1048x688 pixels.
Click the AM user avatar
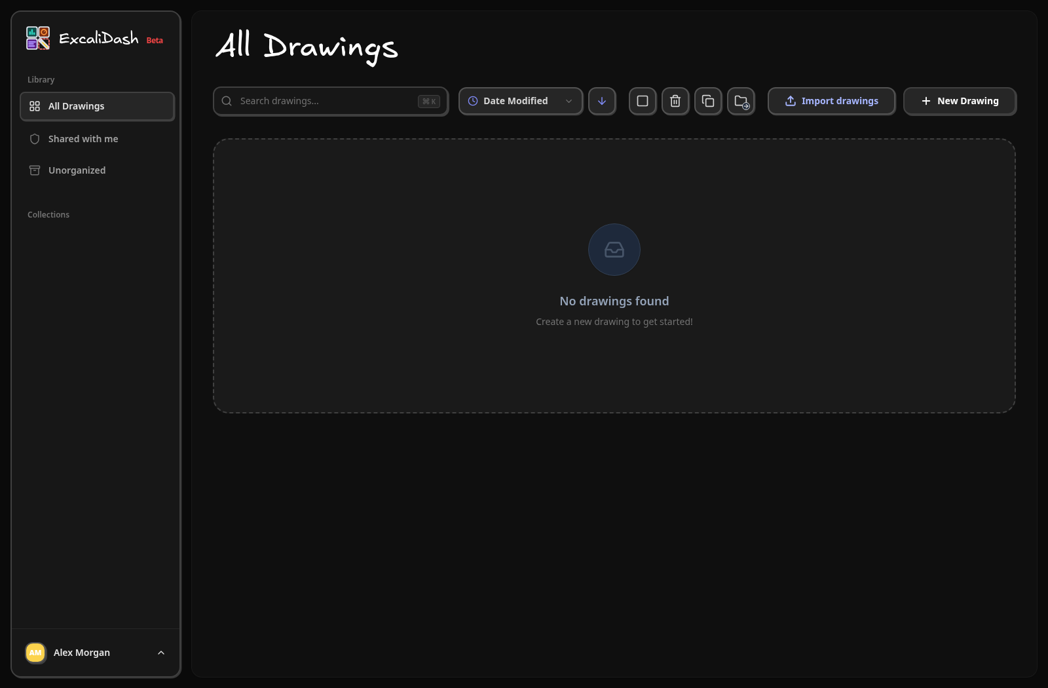click(x=35, y=653)
